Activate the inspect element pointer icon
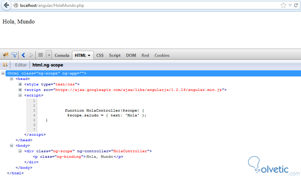301x176 pixels. [14, 55]
